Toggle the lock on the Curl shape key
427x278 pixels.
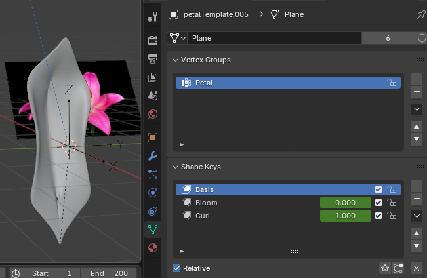(392, 216)
